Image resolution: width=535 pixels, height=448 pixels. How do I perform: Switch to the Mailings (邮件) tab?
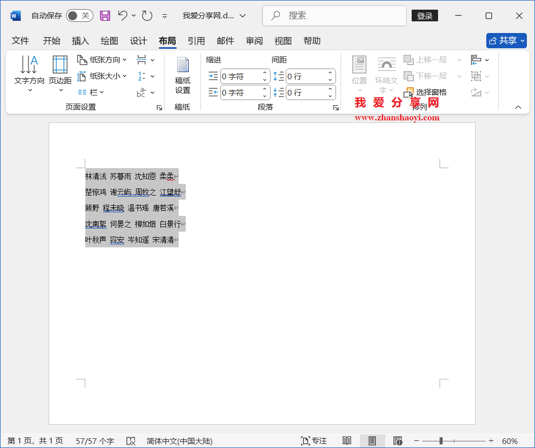pos(225,41)
